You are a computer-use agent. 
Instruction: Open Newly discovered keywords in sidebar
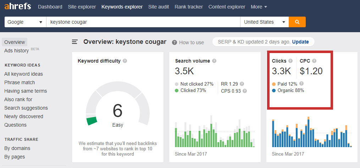(24, 116)
